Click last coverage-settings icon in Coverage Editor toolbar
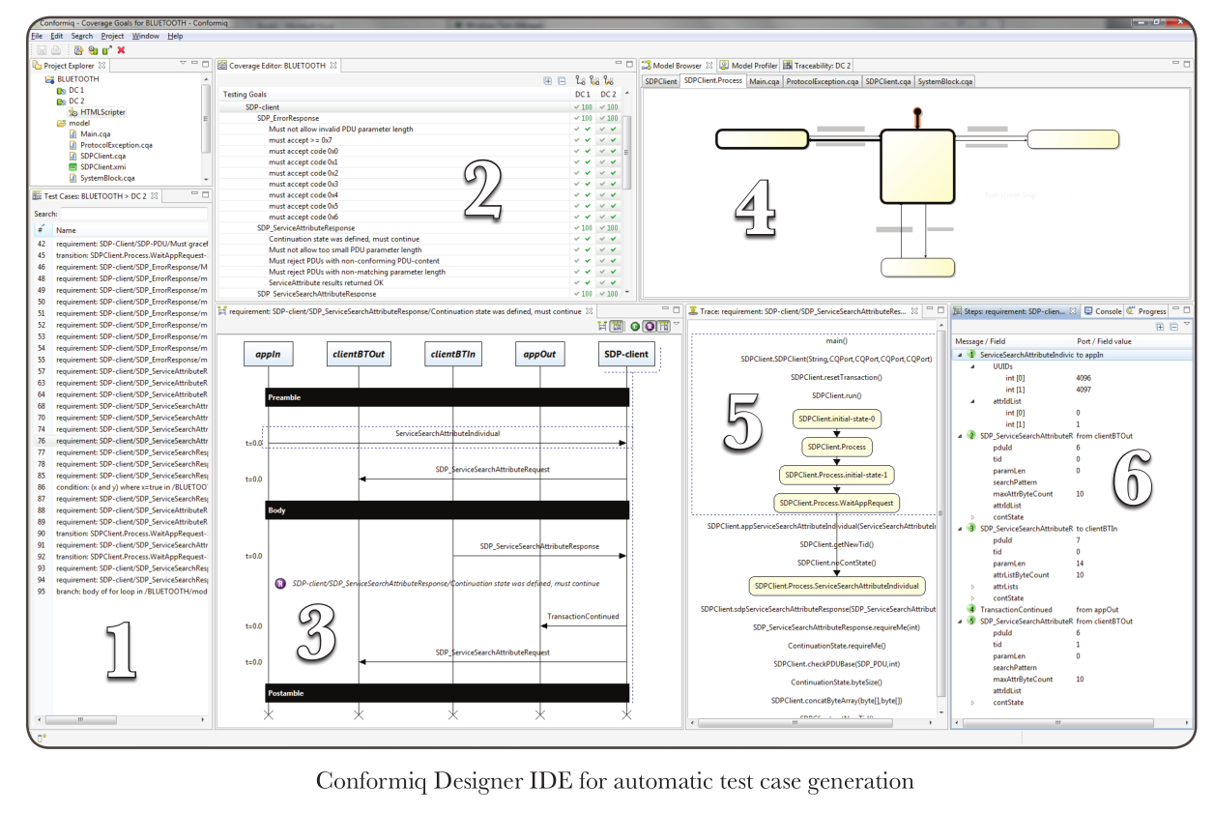1214x813 pixels. click(x=609, y=81)
